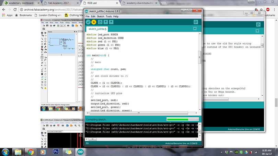This screenshot has height=156, width=278.
Task: Open the Bookmarks star folder in bookmarks bar
Action: point(23,15)
